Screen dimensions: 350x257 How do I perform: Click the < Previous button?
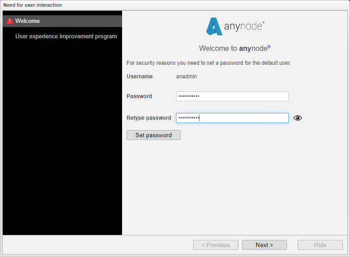(216, 245)
